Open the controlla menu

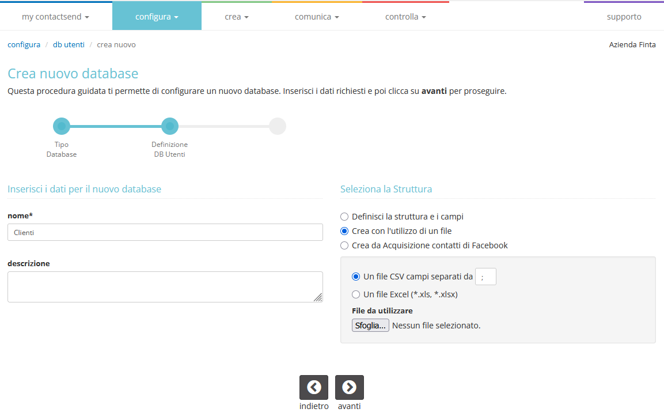pyautogui.click(x=405, y=17)
